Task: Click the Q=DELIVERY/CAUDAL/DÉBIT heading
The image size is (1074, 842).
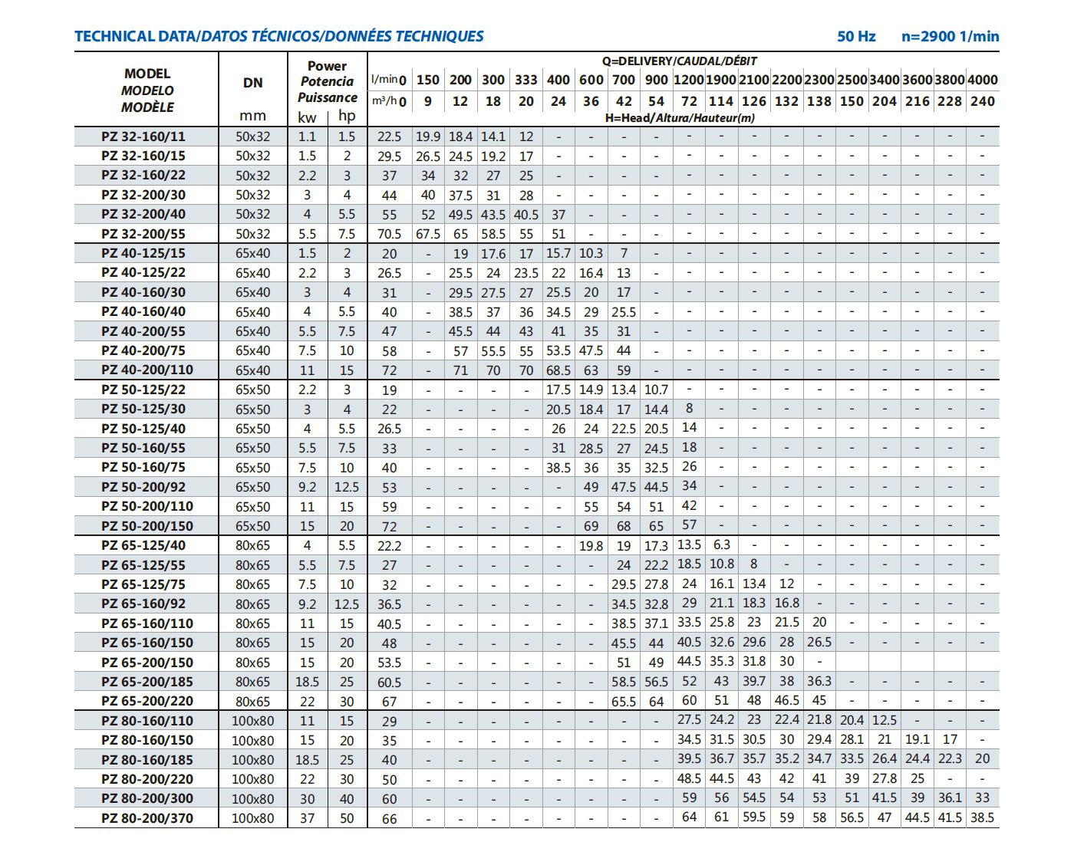Action: (680, 61)
